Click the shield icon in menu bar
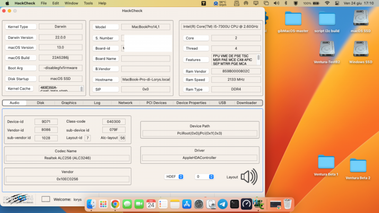The width and height of the screenshot is (379, 213). (296, 3)
